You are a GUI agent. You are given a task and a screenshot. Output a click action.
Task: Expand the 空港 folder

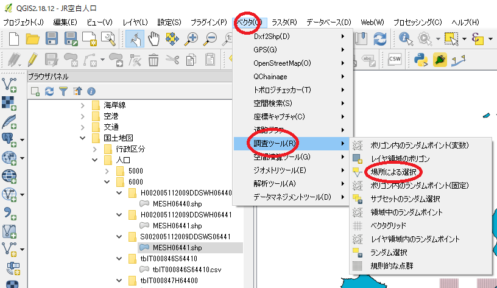point(82,116)
